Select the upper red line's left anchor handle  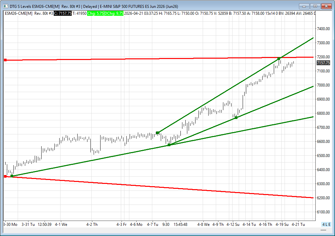pyautogui.click(x=5, y=60)
